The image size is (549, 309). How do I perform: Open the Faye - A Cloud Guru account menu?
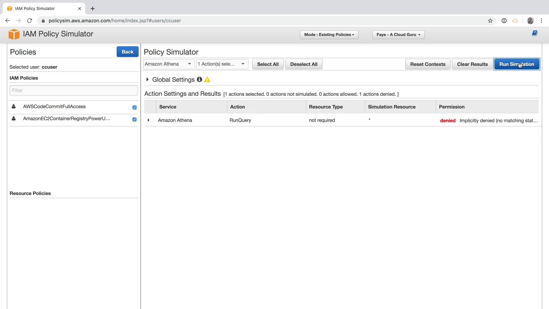point(398,35)
